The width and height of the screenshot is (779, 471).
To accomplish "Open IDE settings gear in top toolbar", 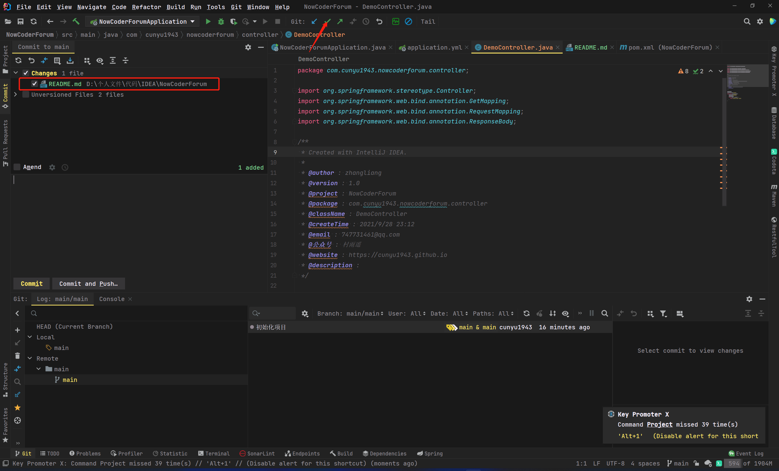I will (x=760, y=22).
